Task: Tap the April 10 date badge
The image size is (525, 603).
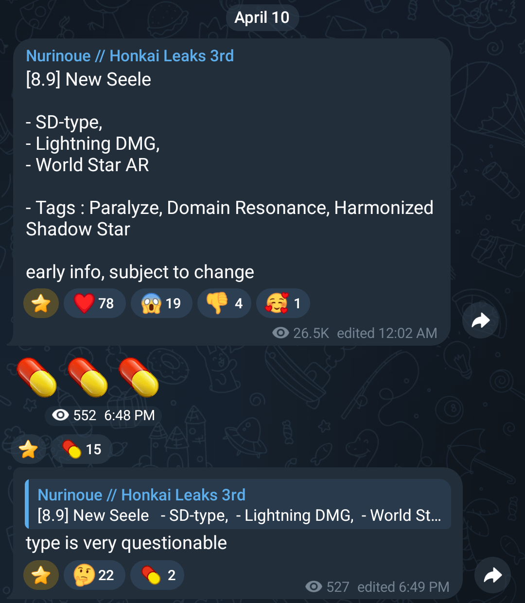Action: click(262, 18)
